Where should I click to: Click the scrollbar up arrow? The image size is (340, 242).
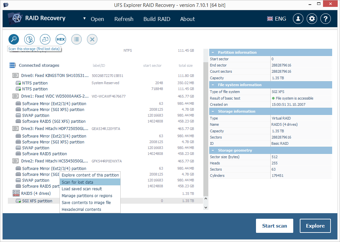206,198
